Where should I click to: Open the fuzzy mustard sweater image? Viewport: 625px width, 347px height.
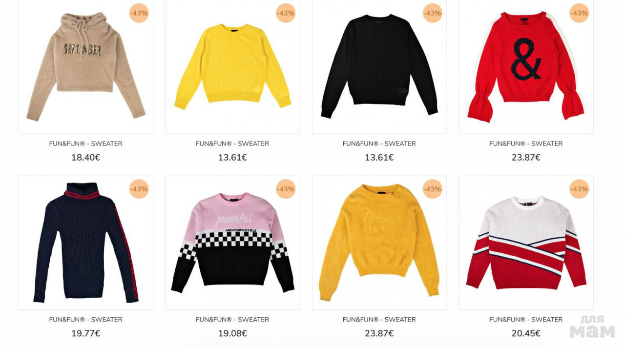[x=379, y=243]
